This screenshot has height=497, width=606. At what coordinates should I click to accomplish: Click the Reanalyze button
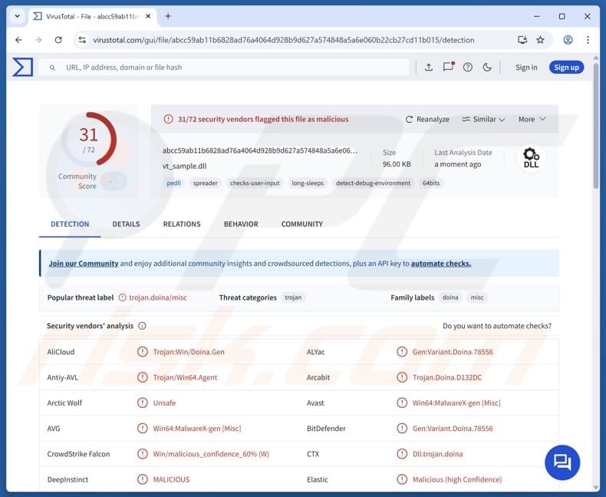(x=427, y=120)
